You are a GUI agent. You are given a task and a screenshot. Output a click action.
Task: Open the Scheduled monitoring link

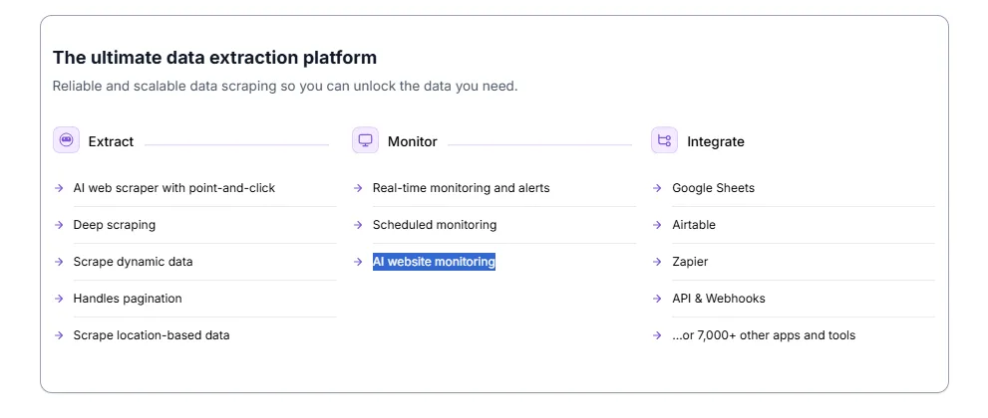click(435, 224)
